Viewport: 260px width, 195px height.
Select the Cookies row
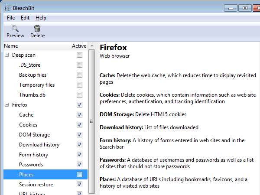(x=45, y=124)
